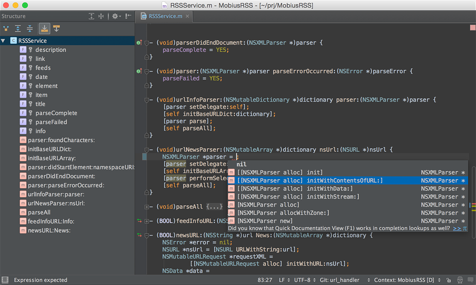Click the Structure panel settings gear
The height and width of the screenshot is (285, 476).
tap(115, 16)
